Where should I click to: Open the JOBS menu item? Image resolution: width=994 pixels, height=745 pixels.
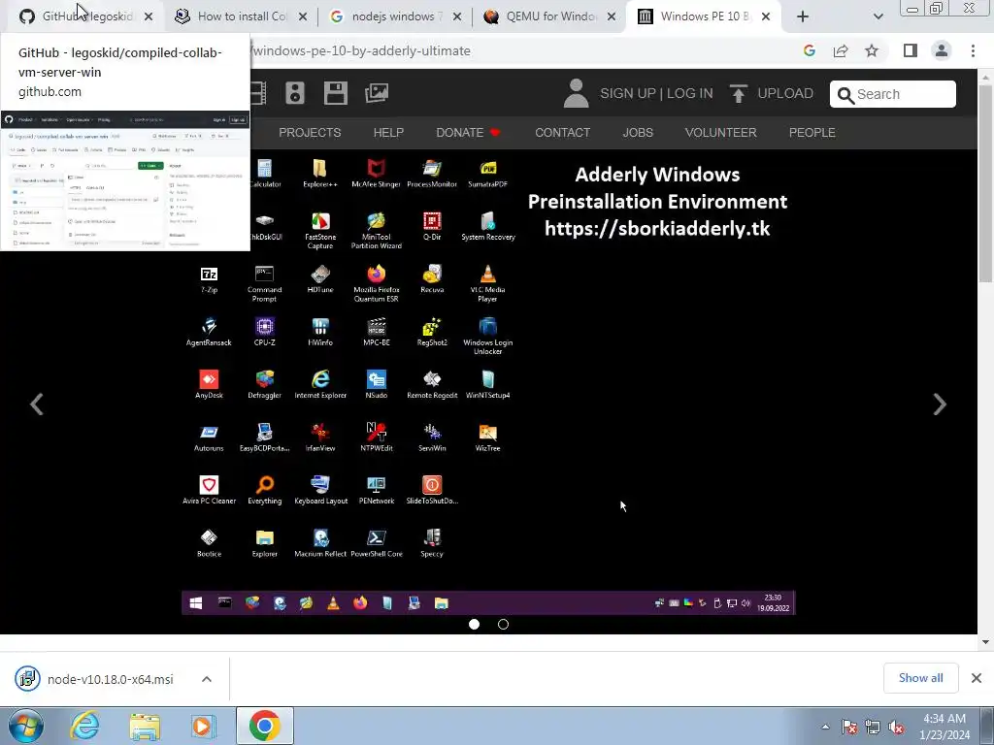click(638, 132)
